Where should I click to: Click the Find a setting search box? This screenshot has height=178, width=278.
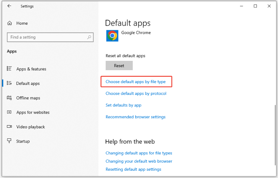point(50,37)
